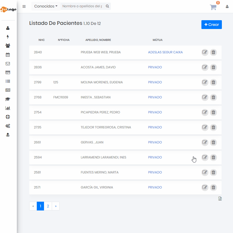Edit patient ACOSTA JAMES, DAVID
This screenshot has width=233, height=233.
(205, 67)
